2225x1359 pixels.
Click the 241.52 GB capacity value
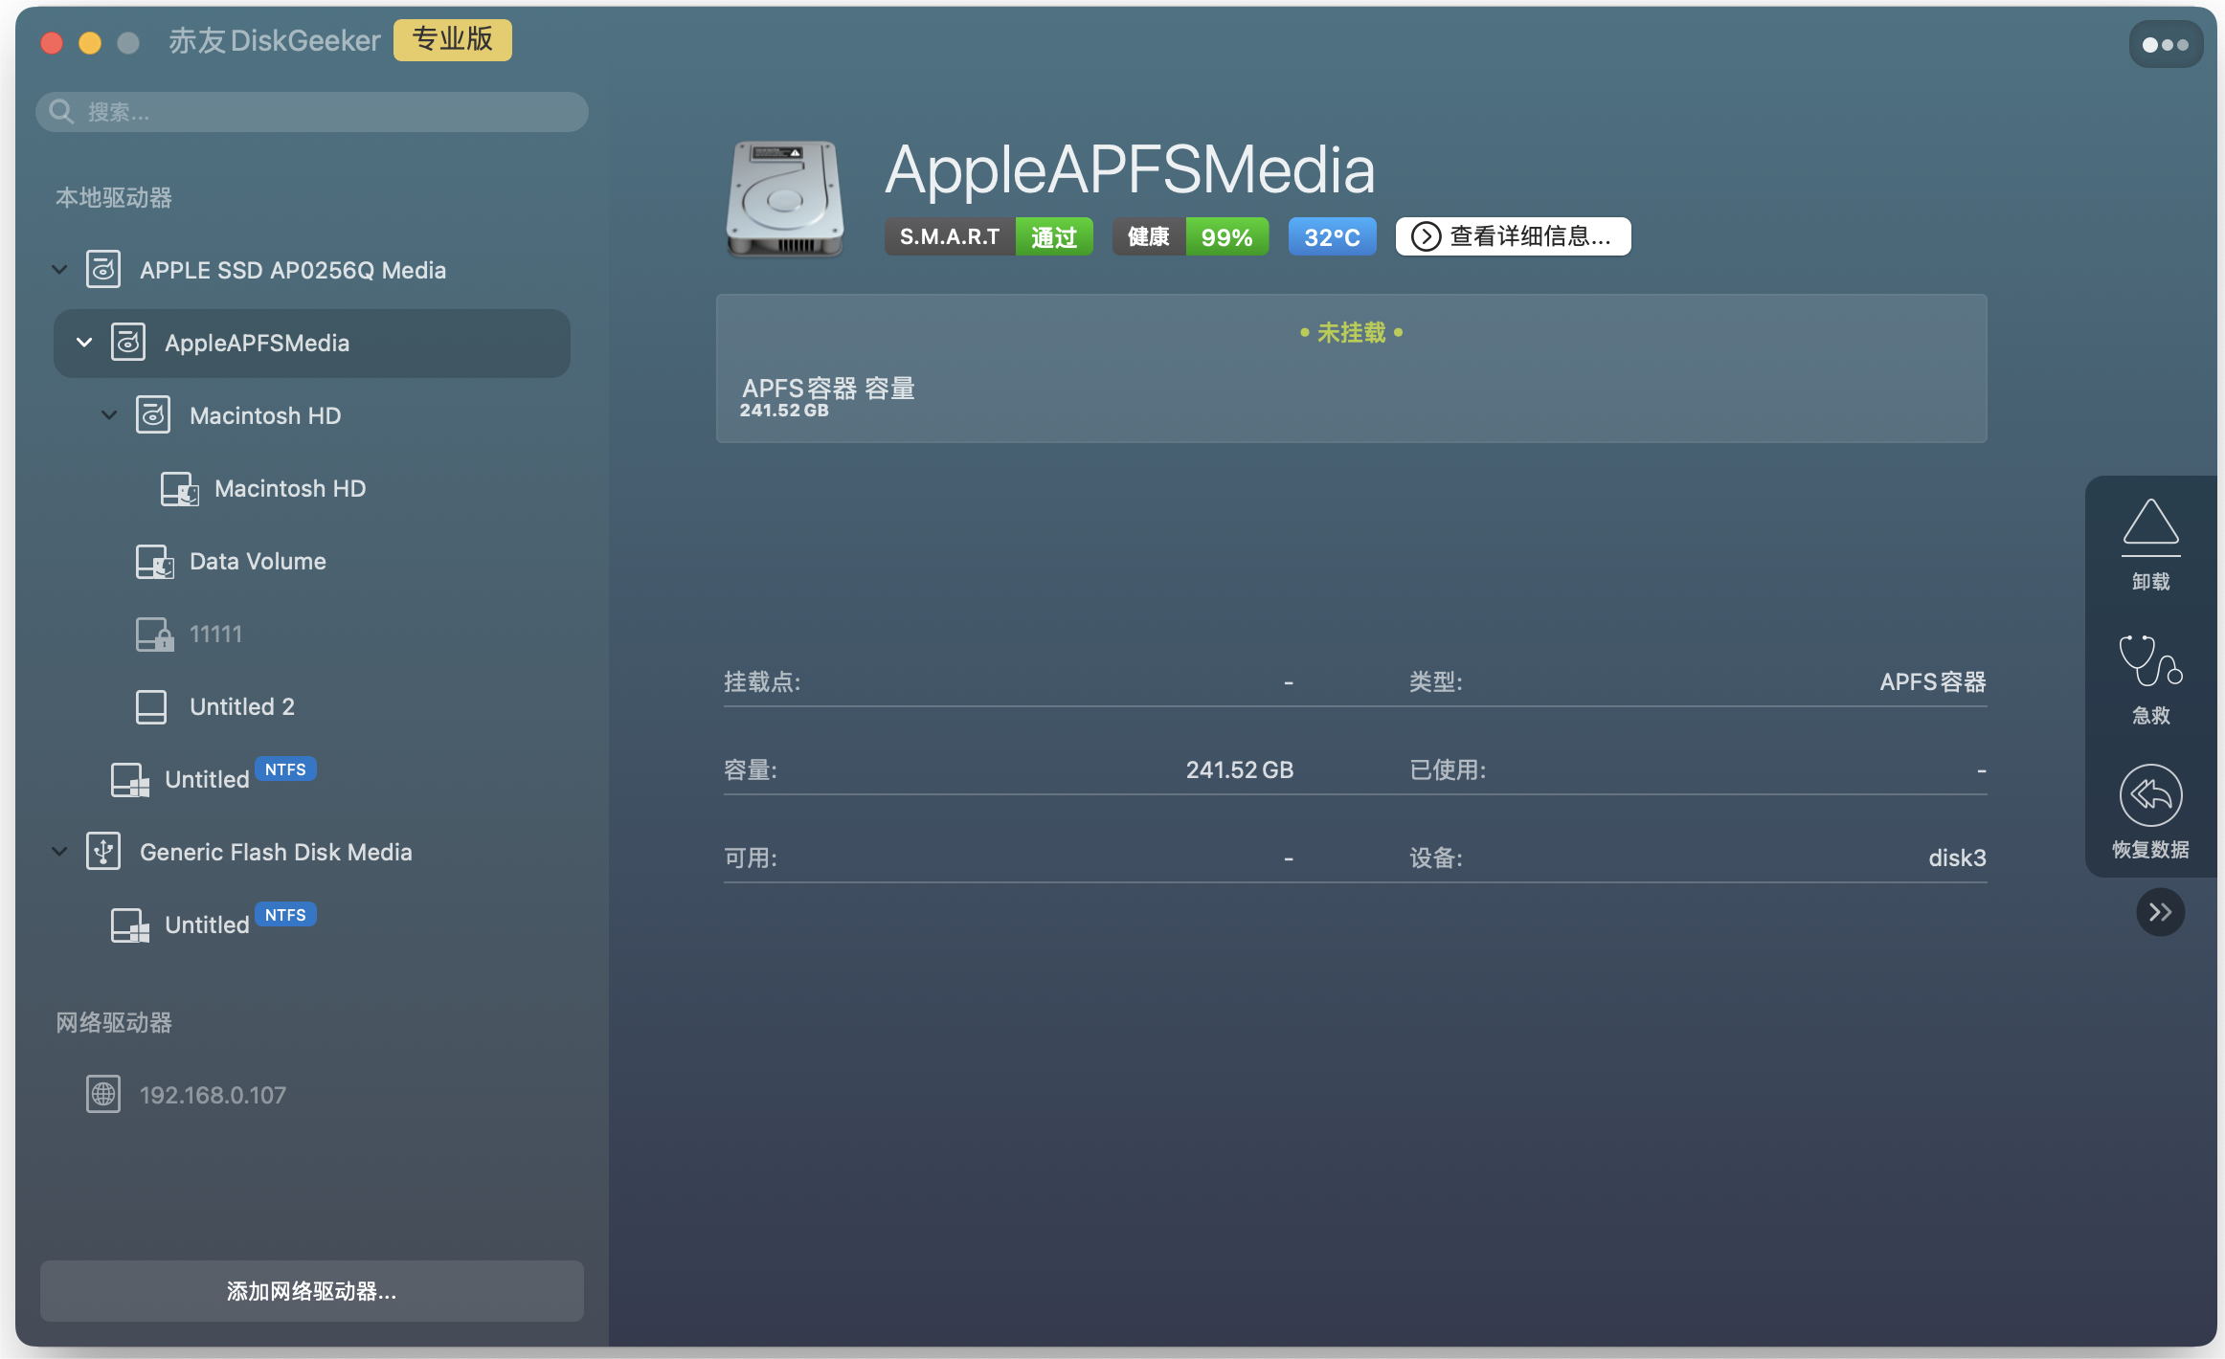click(x=1239, y=769)
